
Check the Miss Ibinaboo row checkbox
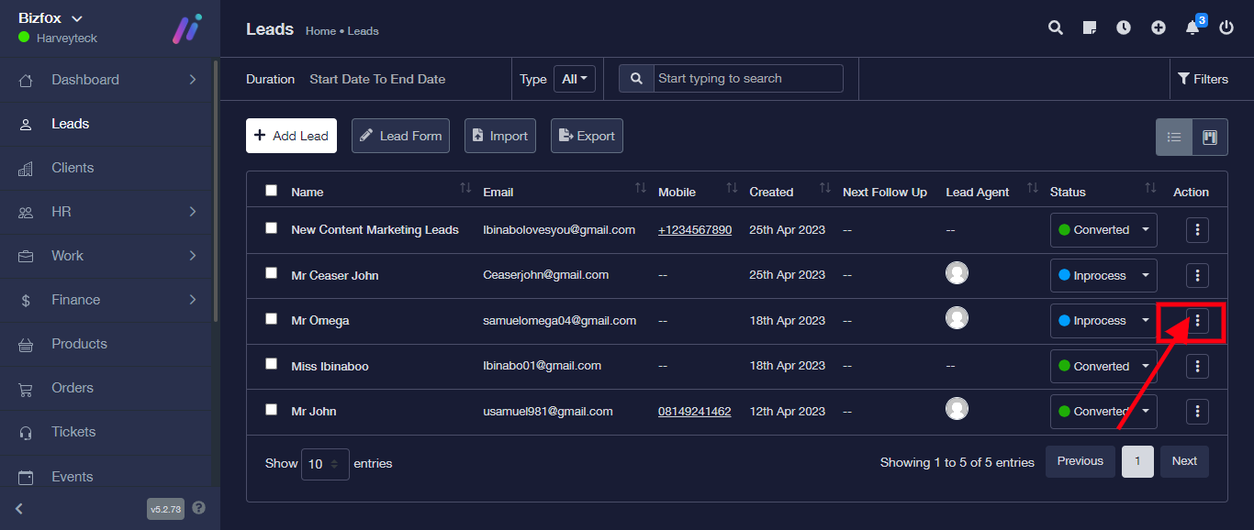pyautogui.click(x=271, y=364)
